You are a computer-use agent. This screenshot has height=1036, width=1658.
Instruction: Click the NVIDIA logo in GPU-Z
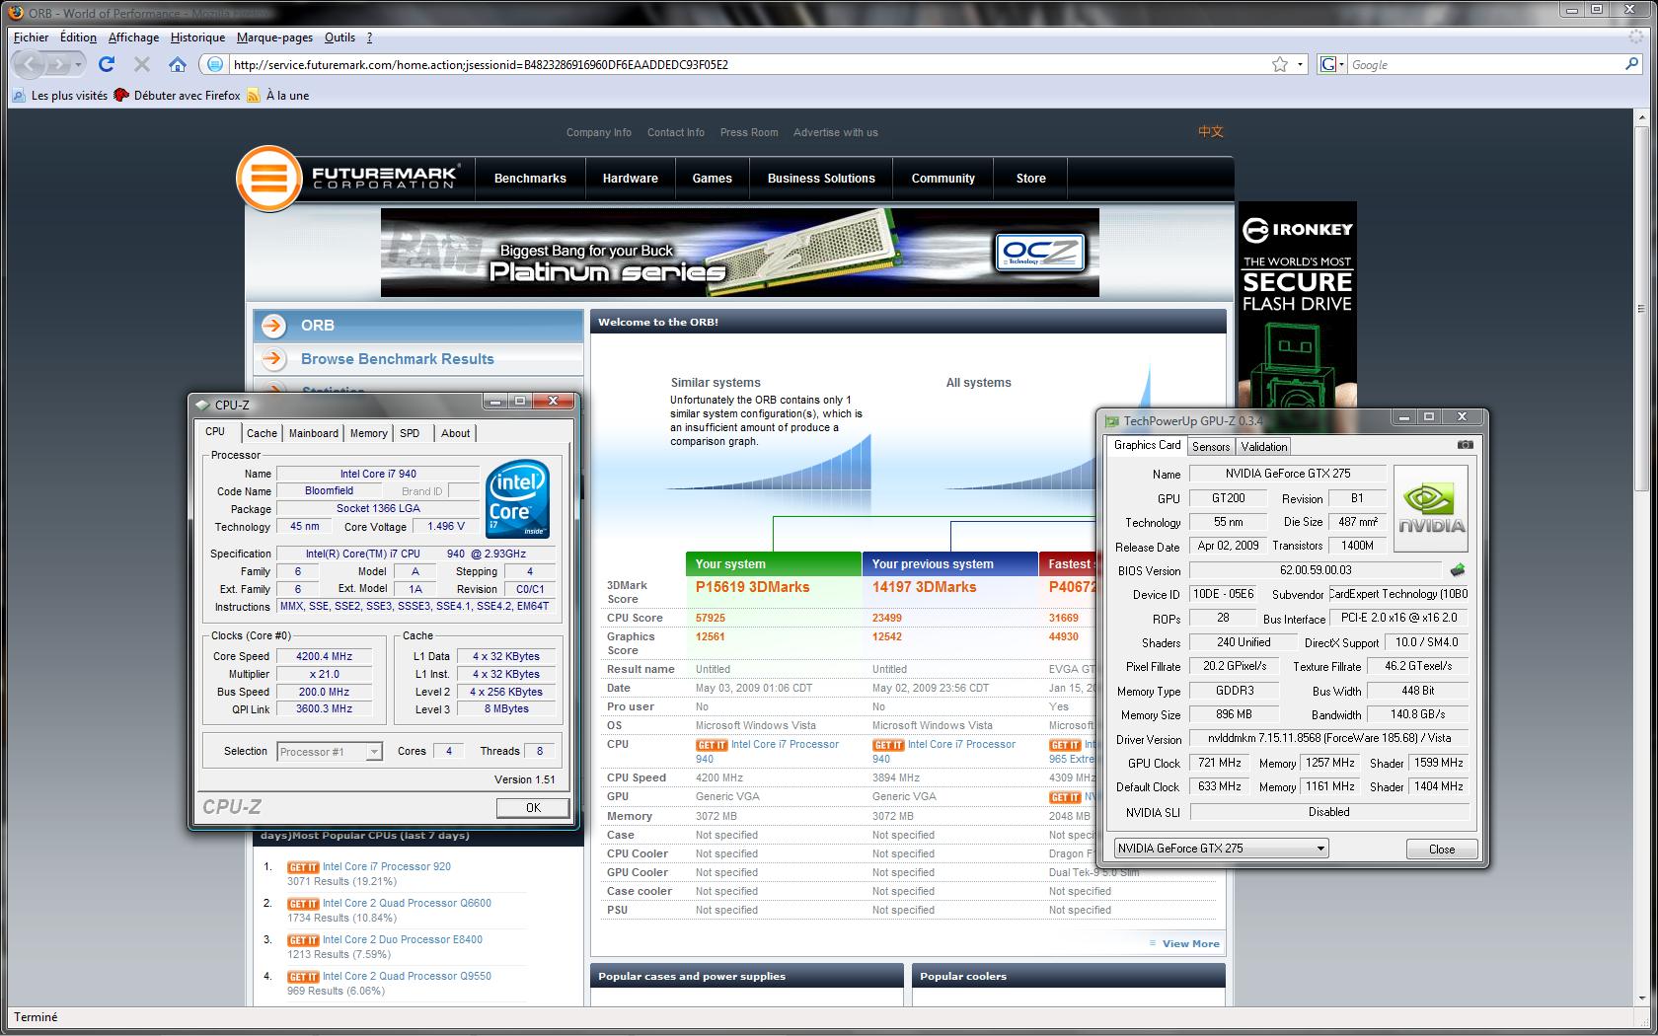click(x=1431, y=509)
